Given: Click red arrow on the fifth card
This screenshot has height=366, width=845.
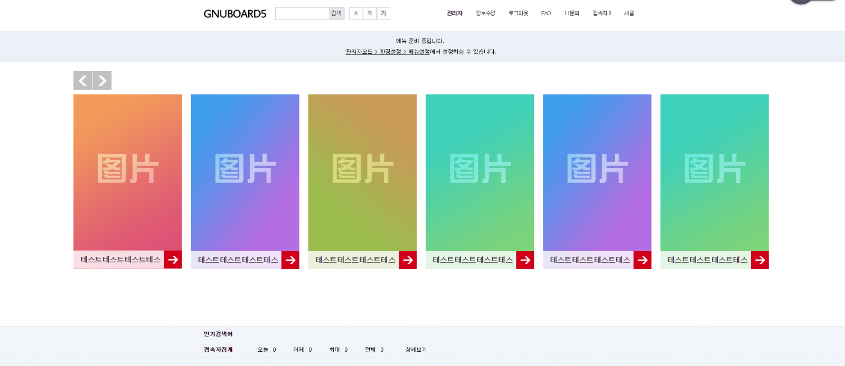Looking at the screenshot, I should 642,260.
